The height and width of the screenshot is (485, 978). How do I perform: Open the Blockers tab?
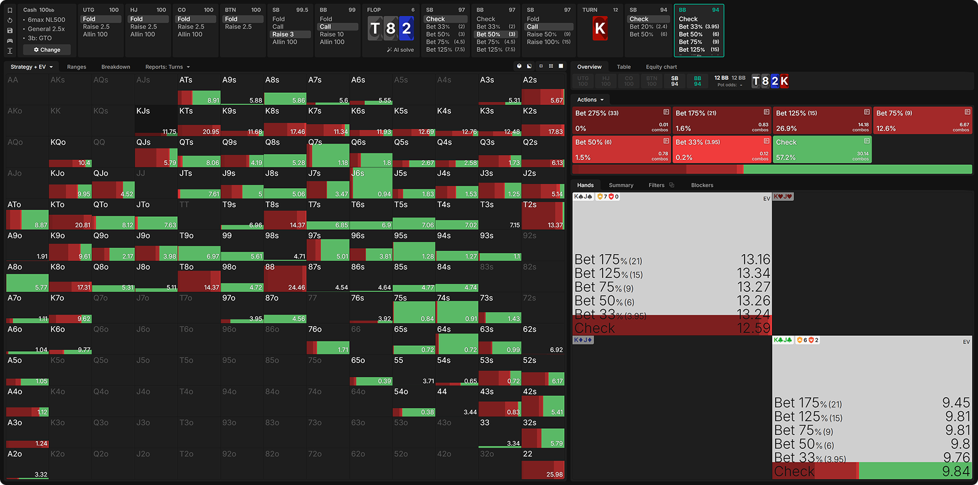coord(702,185)
